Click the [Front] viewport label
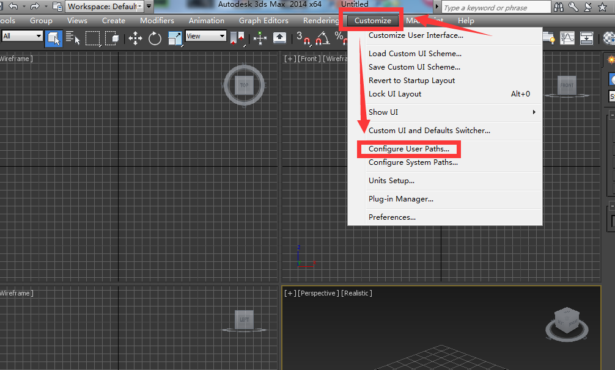Screen dimensions: 615x370 pyautogui.click(x=309, y=59)
